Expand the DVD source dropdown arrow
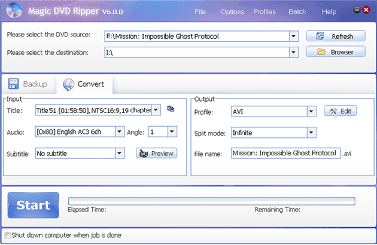Image resolution: width=377 pixels, height=245 pixels. [x=294, y=36]
